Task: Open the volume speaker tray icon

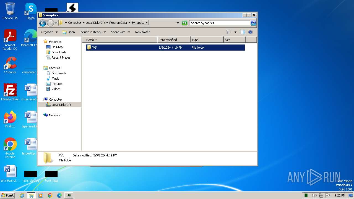Action: click(314, 195)
